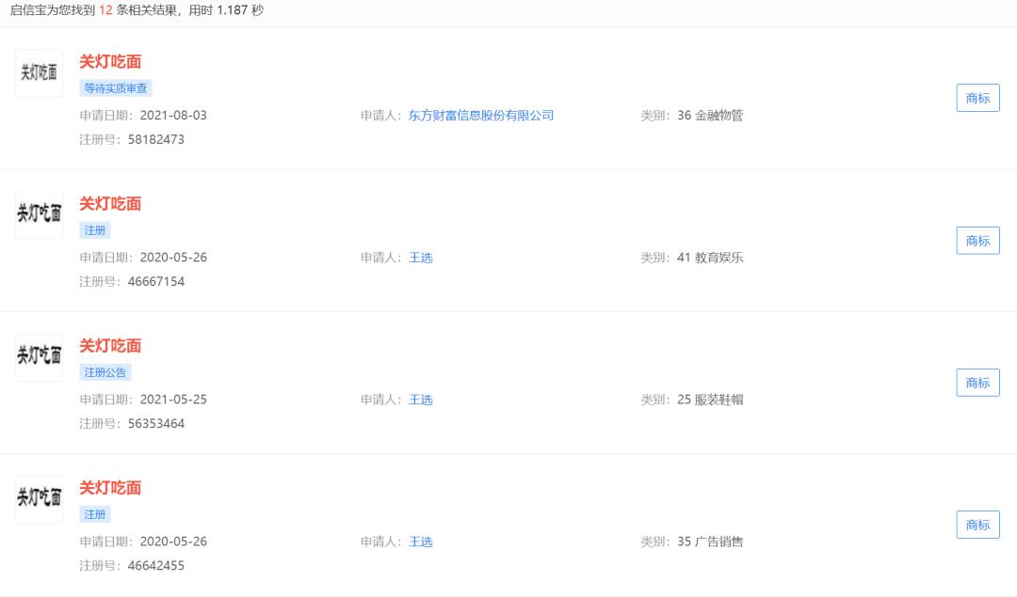
Task: Open the 关灯吃面 title with registration 46667154
Action: (110, 203)
